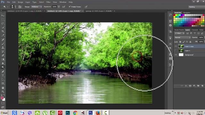Open the Filter menu

click(48, 2)
